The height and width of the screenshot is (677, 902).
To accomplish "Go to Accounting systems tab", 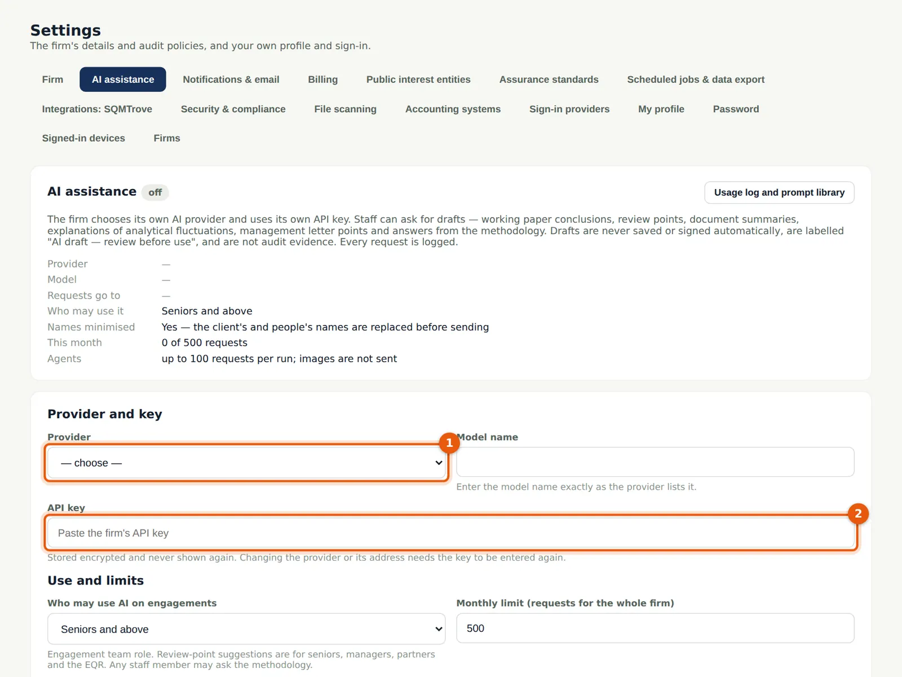I will [x=453, y=109].
